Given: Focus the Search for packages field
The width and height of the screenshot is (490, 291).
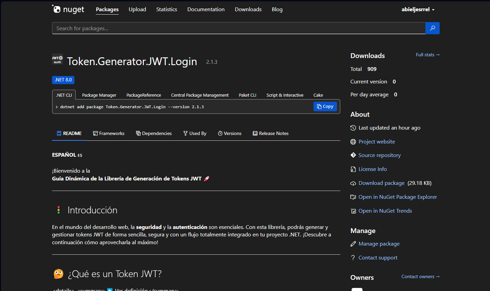Looking at the screenshot, I should (239, 28).
